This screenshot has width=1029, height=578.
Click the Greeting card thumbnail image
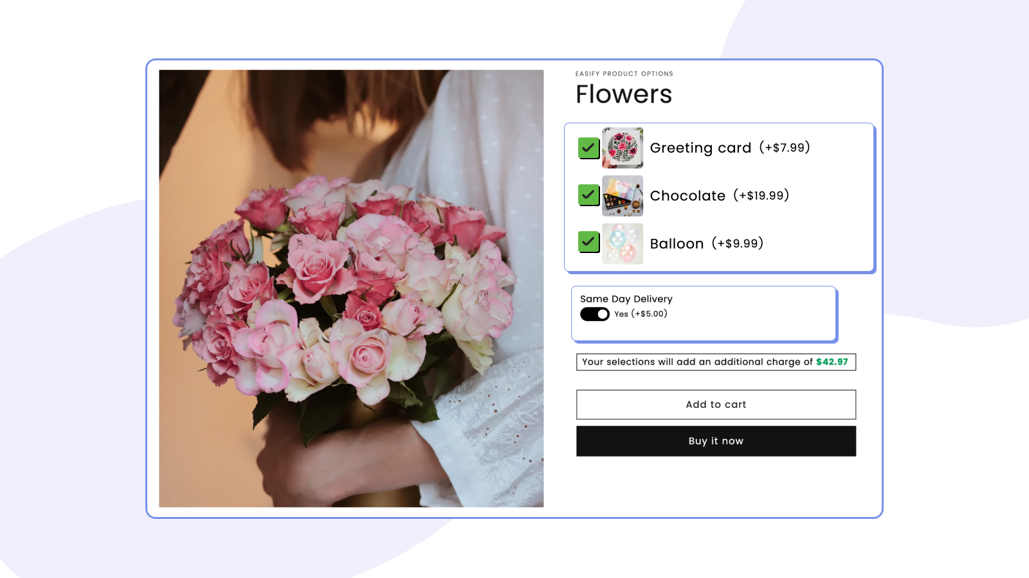click(623, 148)
